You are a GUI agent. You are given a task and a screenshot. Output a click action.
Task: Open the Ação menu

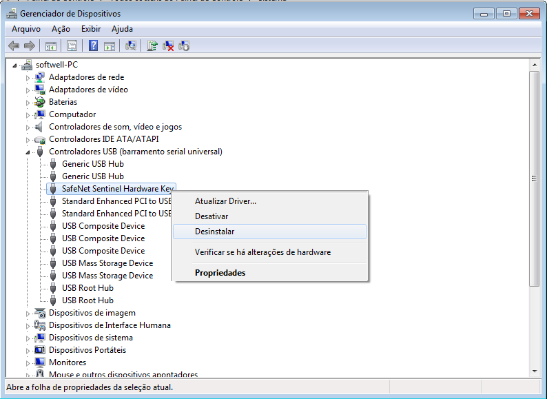pyautogui.click(x=61, y=29)
